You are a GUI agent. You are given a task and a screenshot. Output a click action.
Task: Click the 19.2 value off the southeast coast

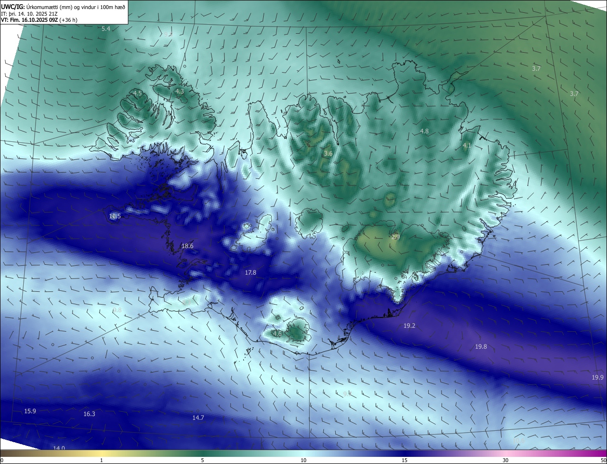click(x=409, y=325)
